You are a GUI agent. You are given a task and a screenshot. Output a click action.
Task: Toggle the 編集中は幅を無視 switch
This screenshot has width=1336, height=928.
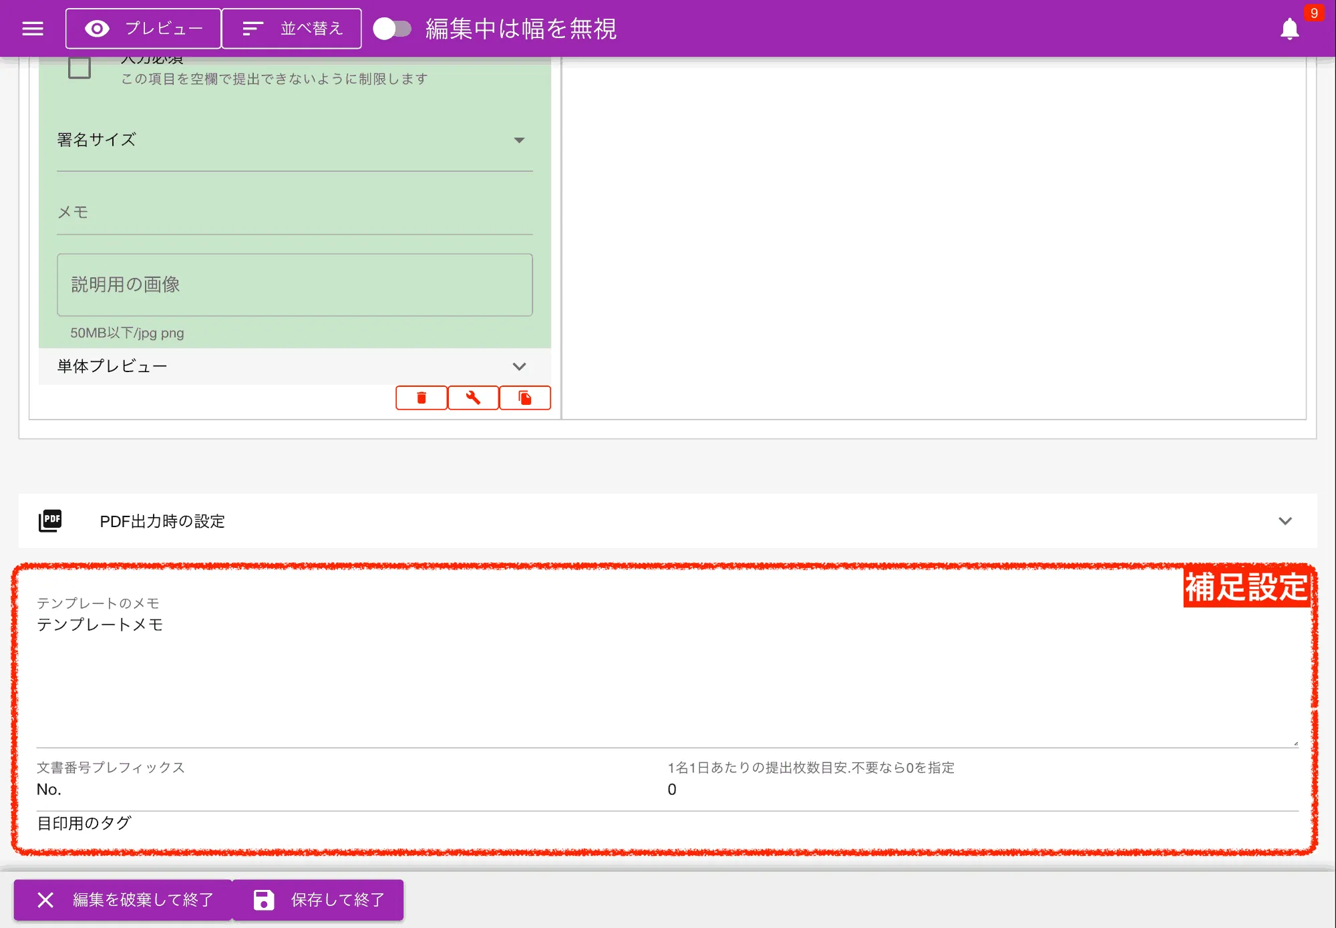pos(391,29)
